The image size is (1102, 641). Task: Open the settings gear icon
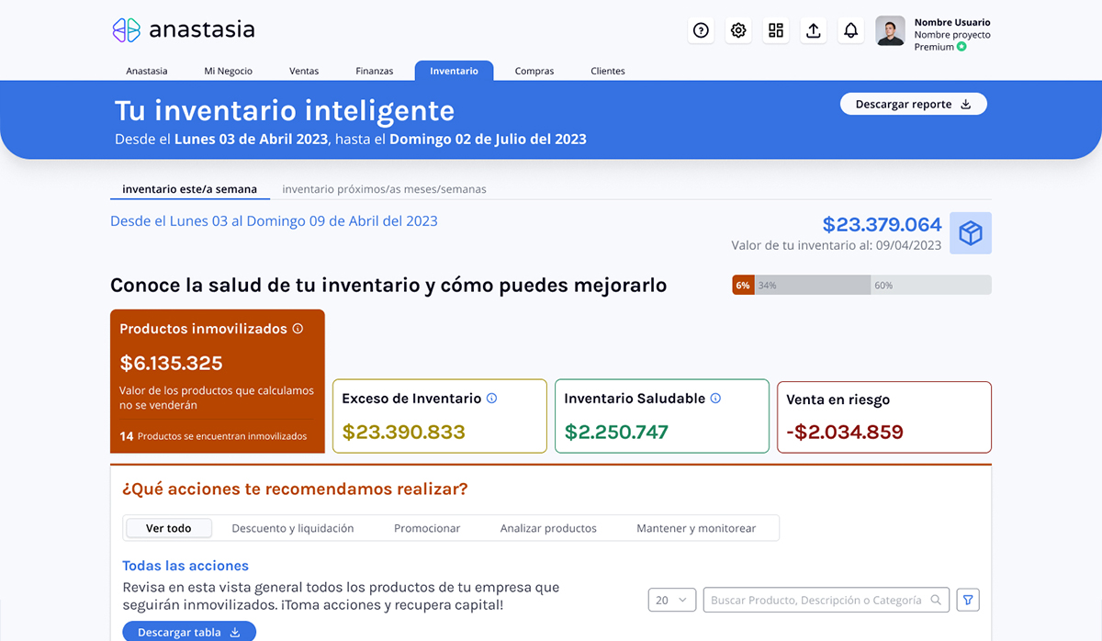(738, 30)
